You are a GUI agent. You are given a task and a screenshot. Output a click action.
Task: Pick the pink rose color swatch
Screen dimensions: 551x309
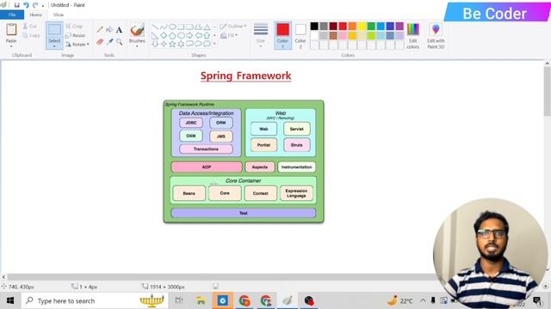point(343,35)
